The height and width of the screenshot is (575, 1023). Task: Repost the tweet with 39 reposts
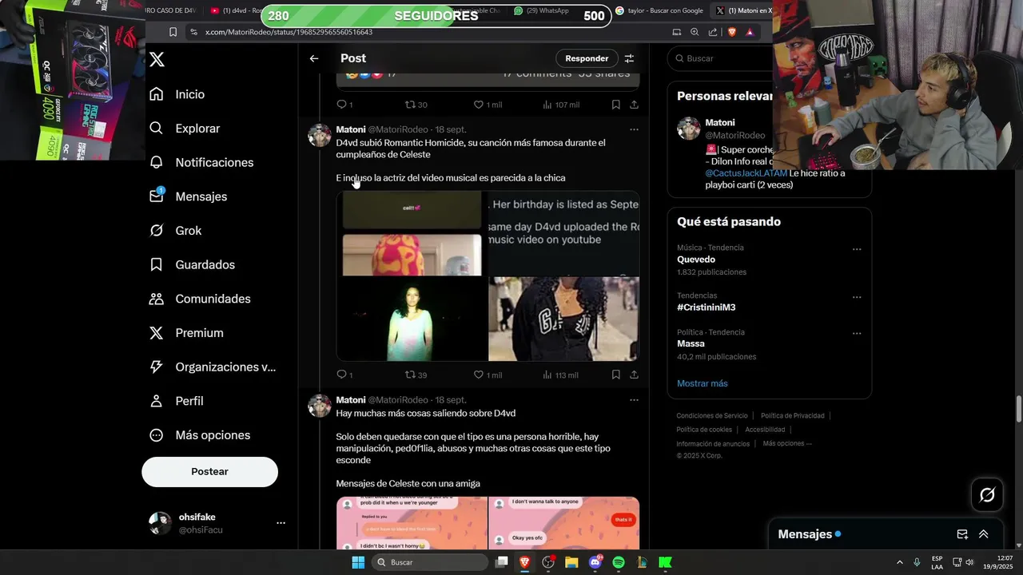pos(416,375)
